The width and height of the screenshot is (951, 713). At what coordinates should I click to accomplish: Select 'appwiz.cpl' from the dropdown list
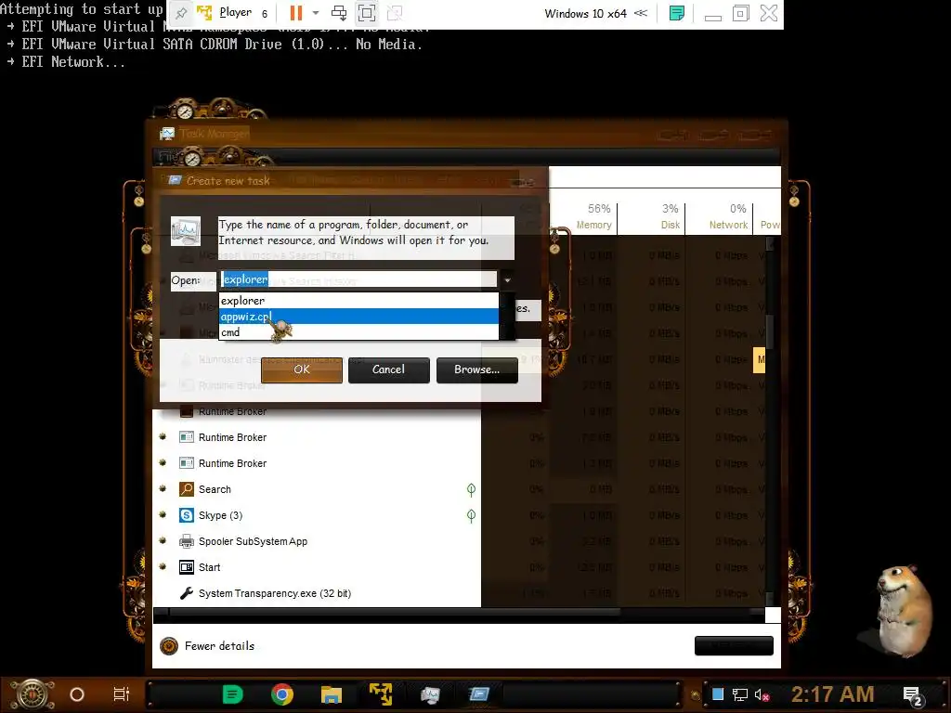point(358,316)
